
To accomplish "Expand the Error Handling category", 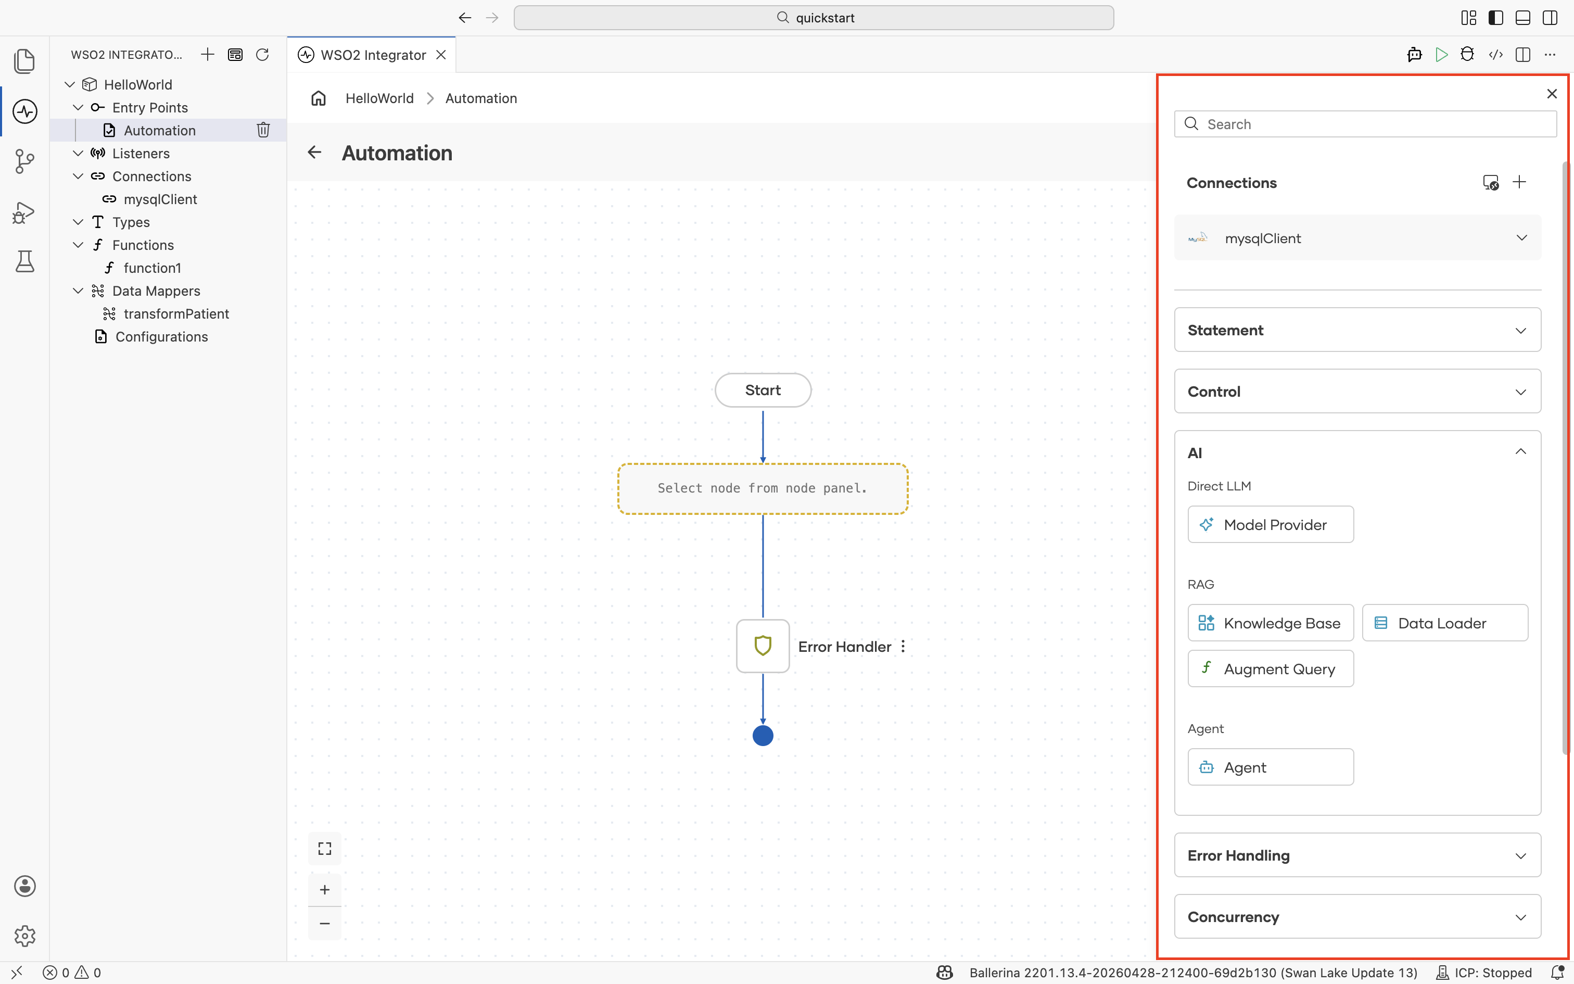I will [x=1357, y=855].
